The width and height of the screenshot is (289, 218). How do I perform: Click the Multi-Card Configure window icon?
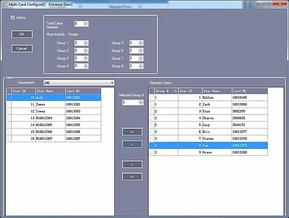(x=5, y=4)
